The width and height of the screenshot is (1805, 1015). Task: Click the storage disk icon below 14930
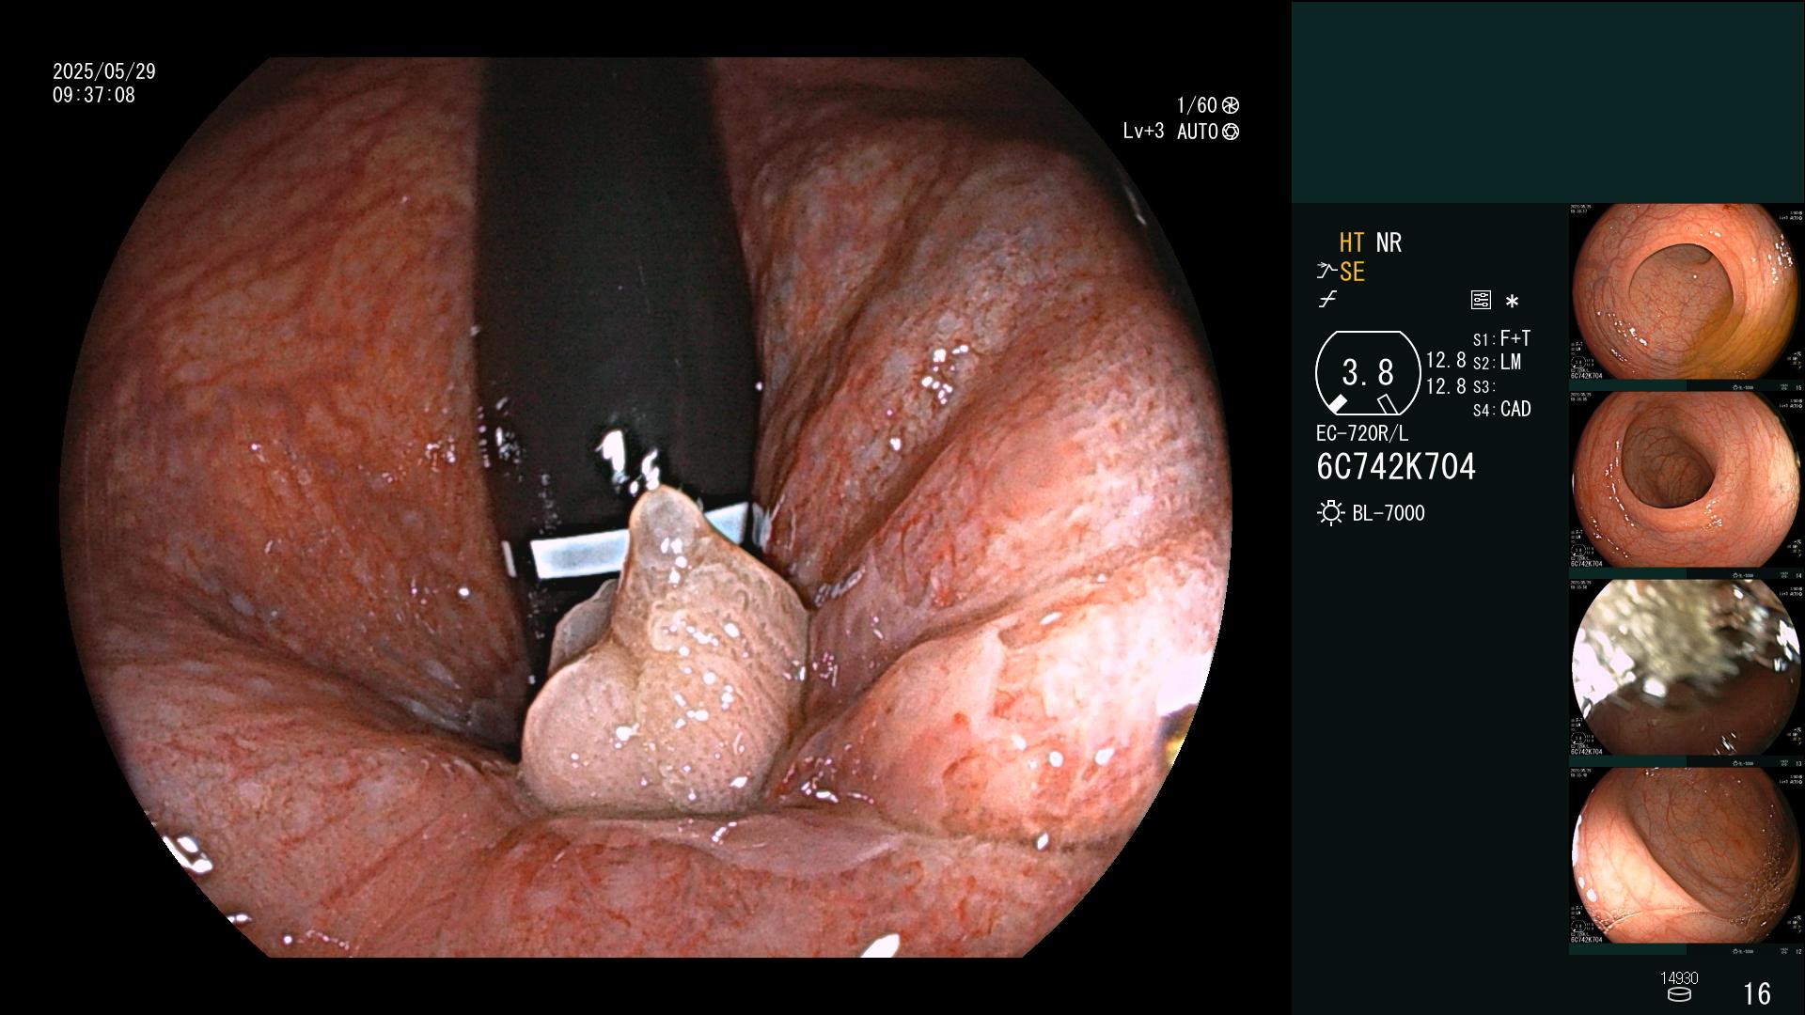pyautogui.click(x=1678, y=994)
